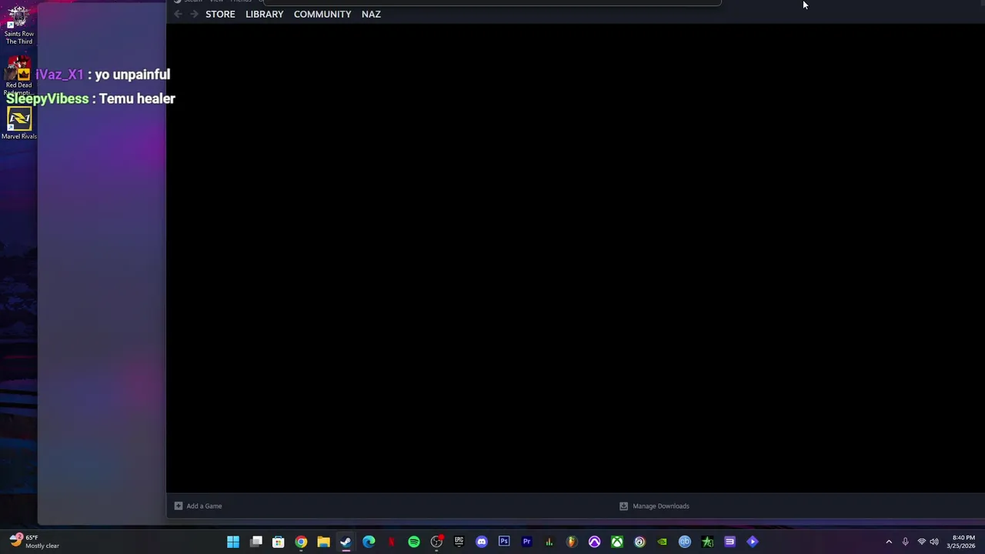Open qBittorrent from the taskbar

(685, 542)
